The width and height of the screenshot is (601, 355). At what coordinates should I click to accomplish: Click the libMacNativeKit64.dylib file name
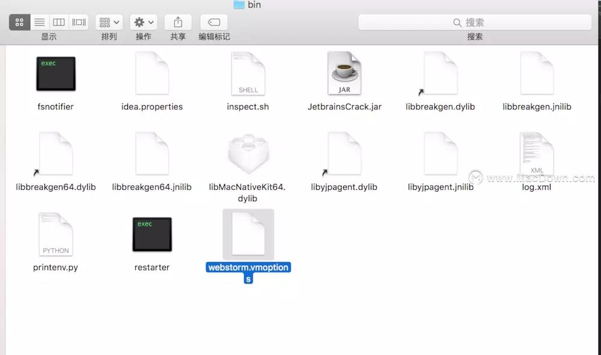(247, 193)
